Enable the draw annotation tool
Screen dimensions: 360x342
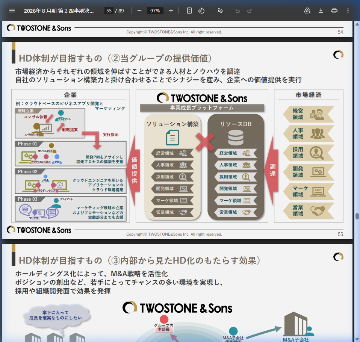pyautogui.click(x=220, y=11)
